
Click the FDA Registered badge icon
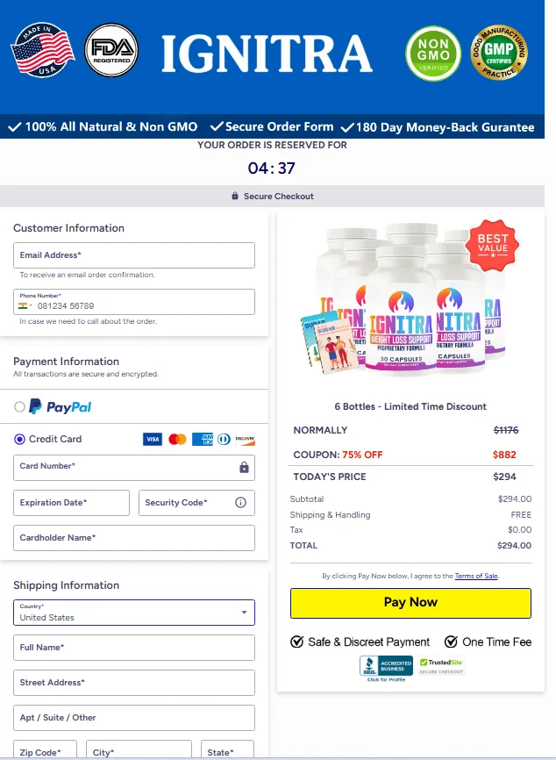coord(110,50)
